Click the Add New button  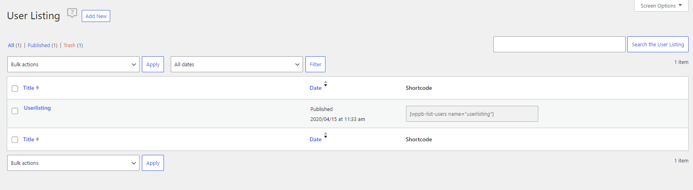click(96, 16)
